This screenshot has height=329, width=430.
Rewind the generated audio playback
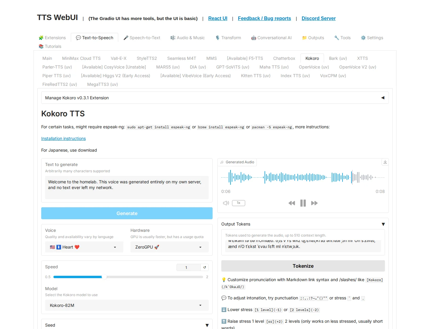point(292,203)
